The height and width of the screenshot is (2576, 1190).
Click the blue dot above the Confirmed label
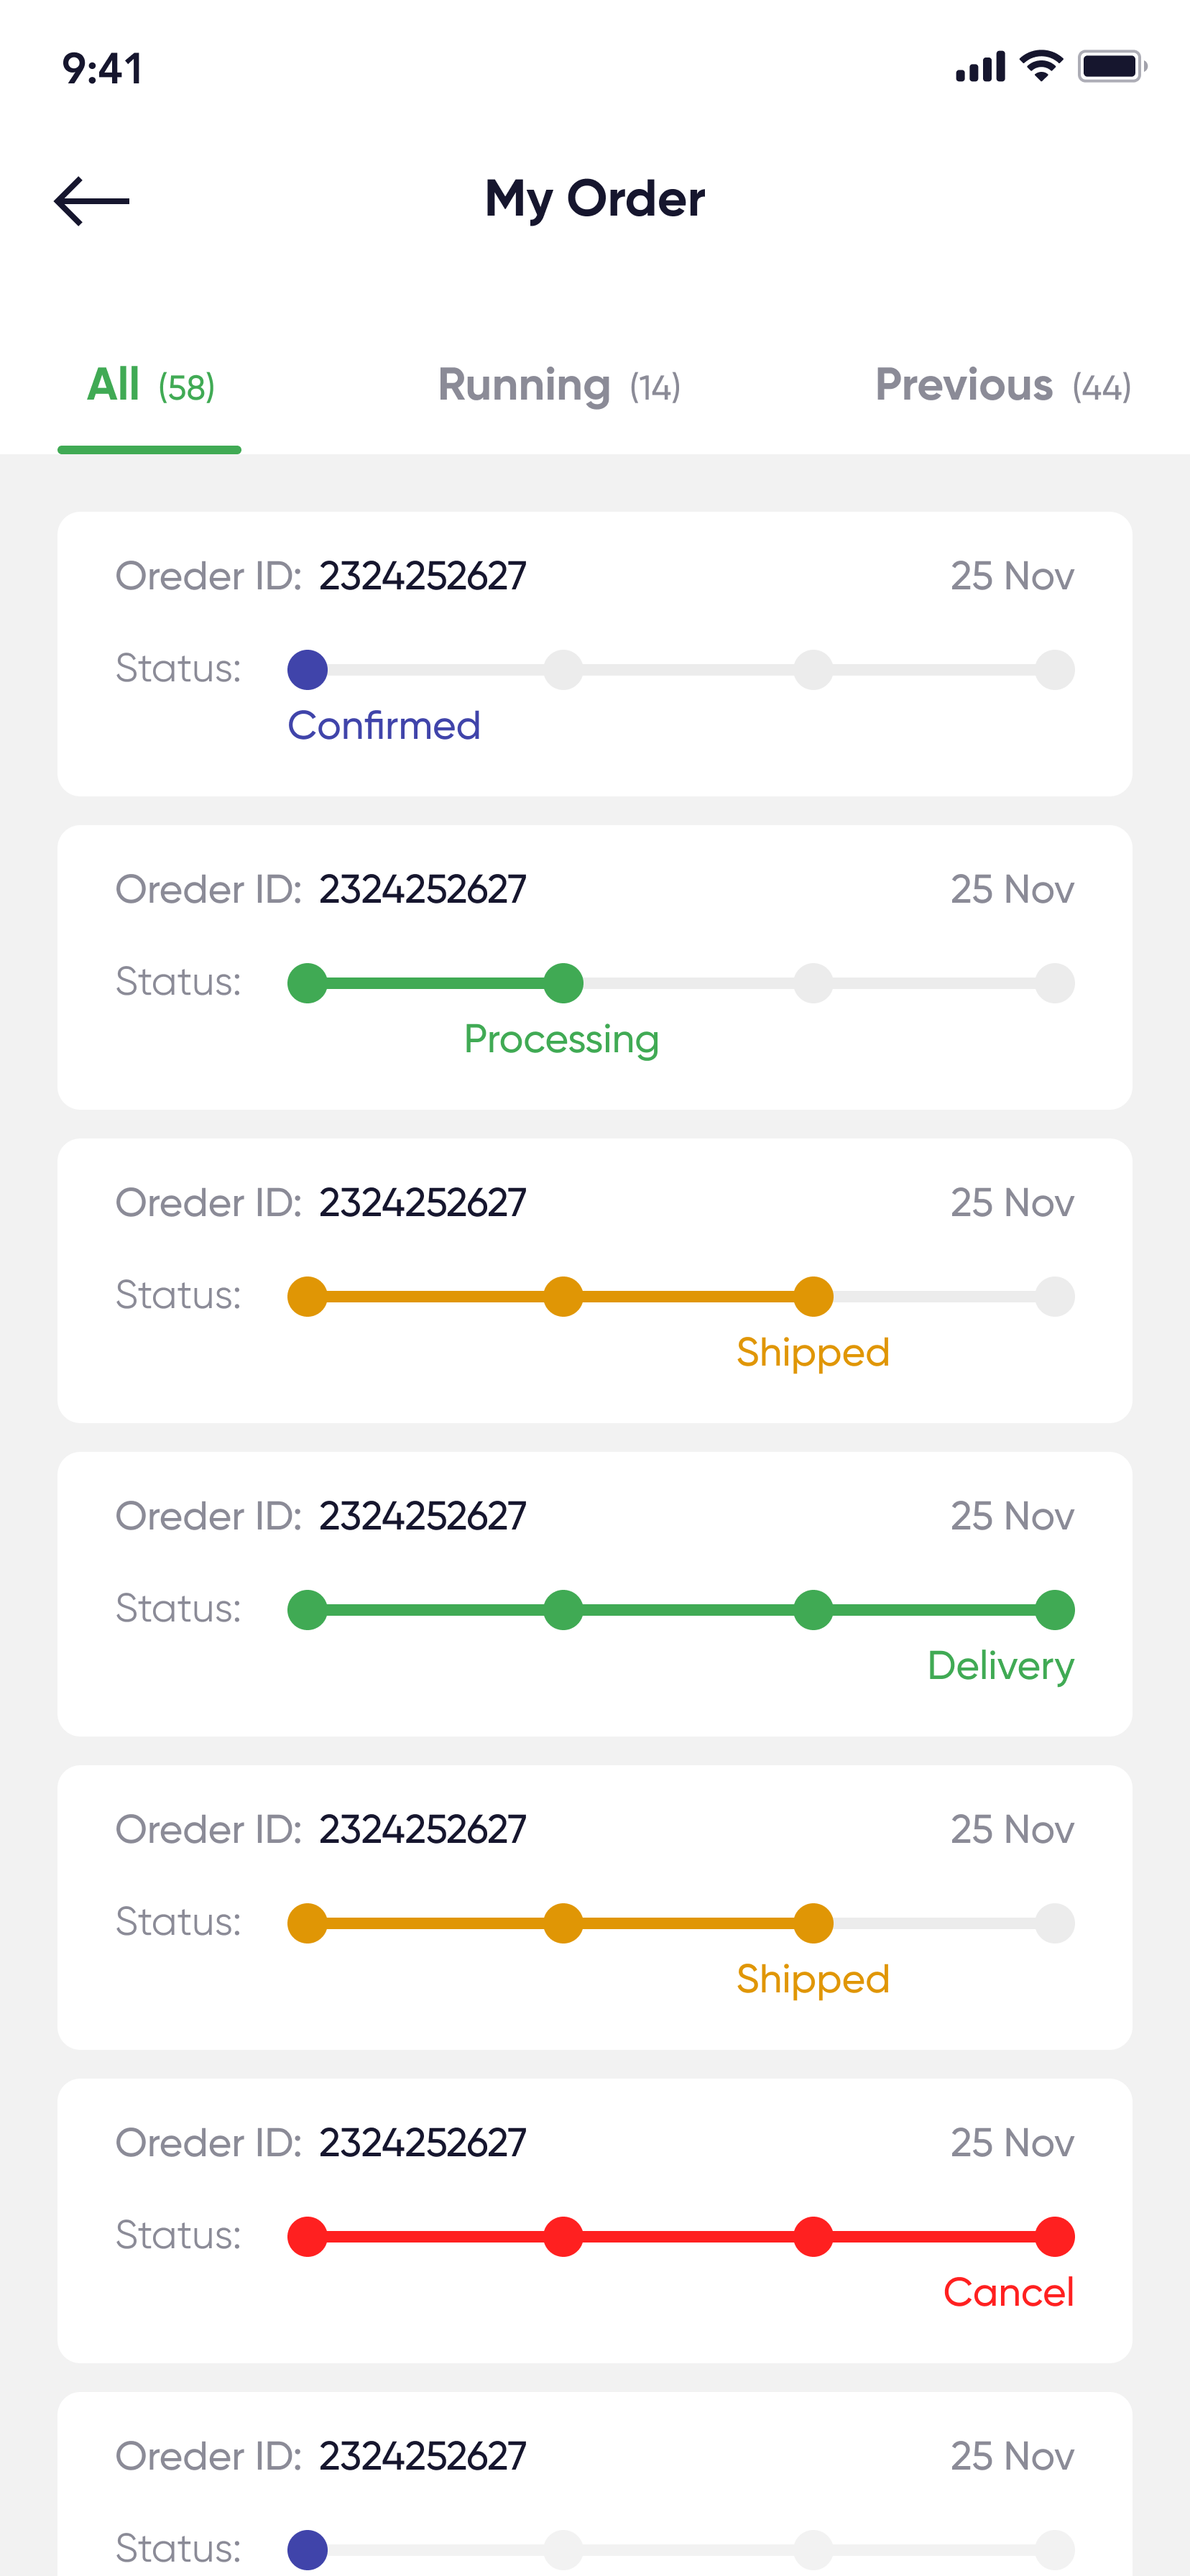[308, 670]
